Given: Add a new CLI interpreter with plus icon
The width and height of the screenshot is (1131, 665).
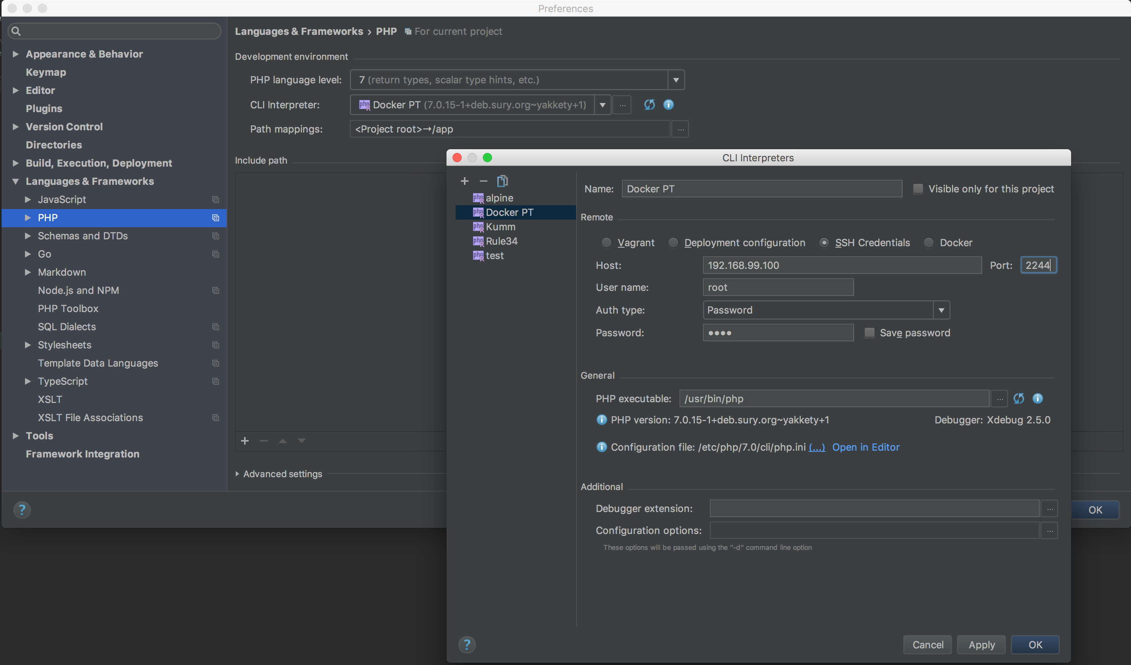Looking at the screenshot, I should pyautogui.click(x=465, y=181).
